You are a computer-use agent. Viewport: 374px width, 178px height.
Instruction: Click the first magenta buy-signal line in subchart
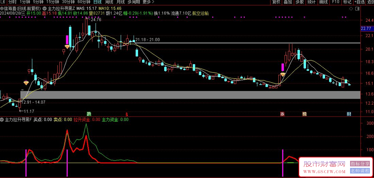coord(26,163)
